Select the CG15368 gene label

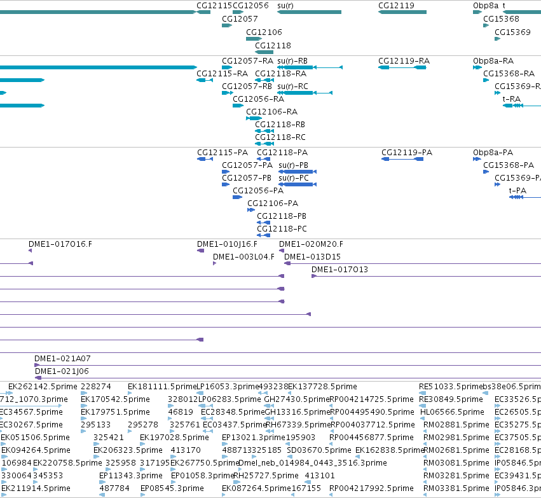[501, 18]
